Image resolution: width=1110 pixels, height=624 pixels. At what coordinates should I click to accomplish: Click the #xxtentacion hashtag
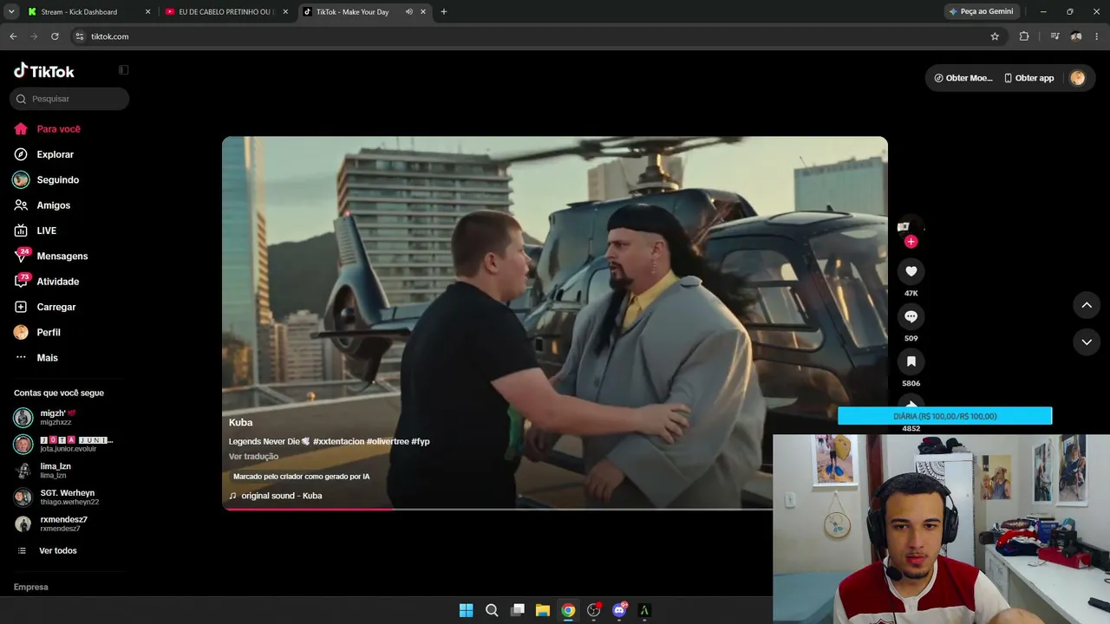(x=339, y=442)
